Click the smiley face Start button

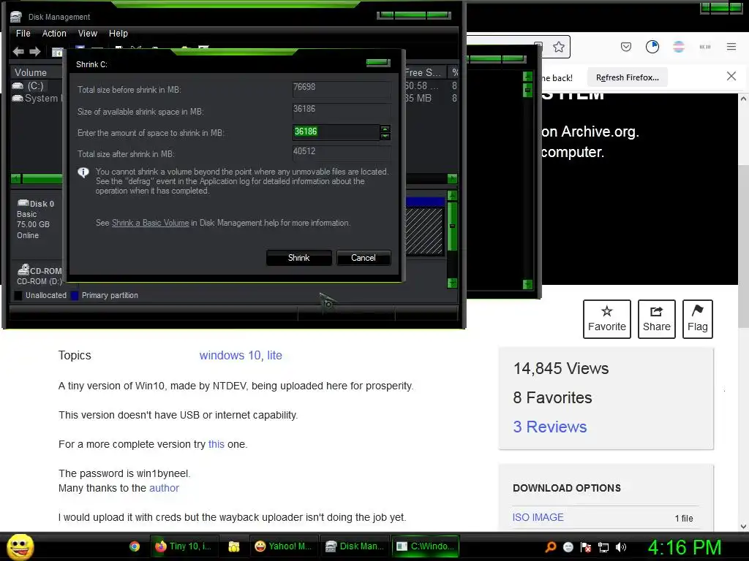click(20, 546)
